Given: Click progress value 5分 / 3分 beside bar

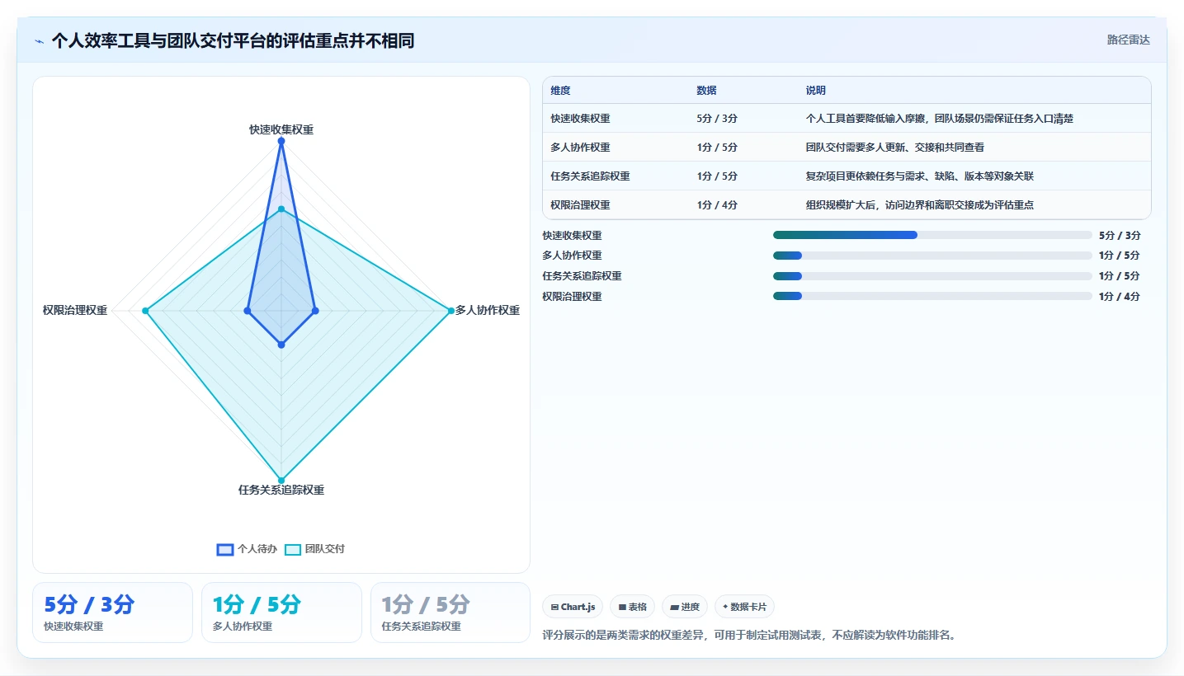Looking at the screenshot, I should click(1120, 236).
